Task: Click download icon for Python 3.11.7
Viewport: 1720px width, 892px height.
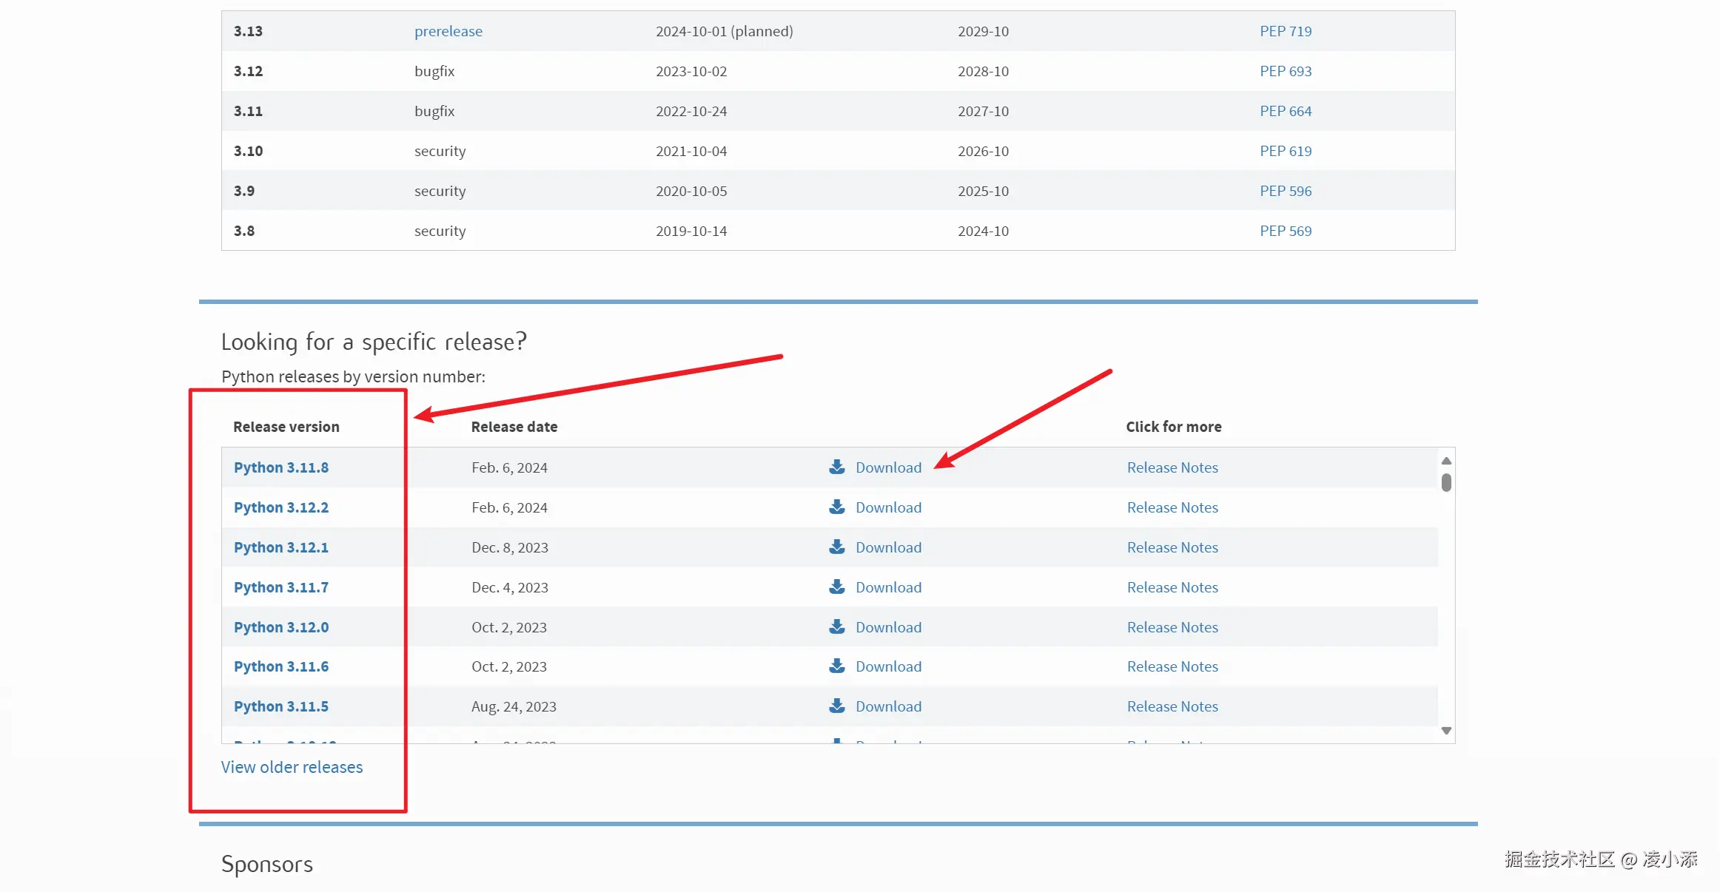Action: tap(836, 587)
